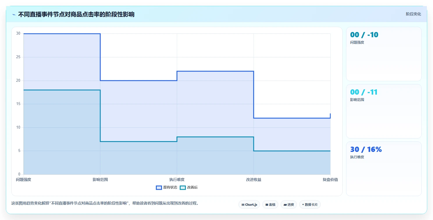Click the y-axis value 25

click(18, 57)
